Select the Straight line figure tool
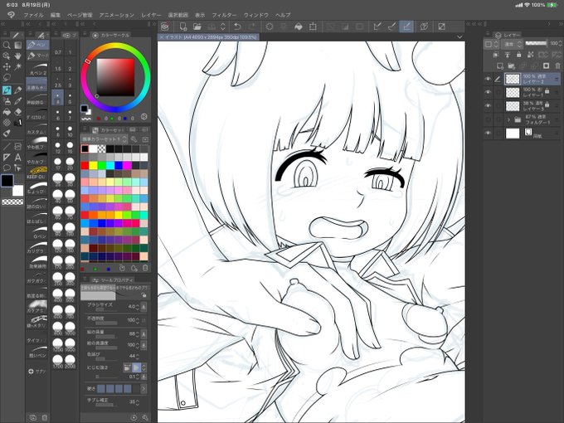This screenshot has width=564, height=423. coord(7,147)
